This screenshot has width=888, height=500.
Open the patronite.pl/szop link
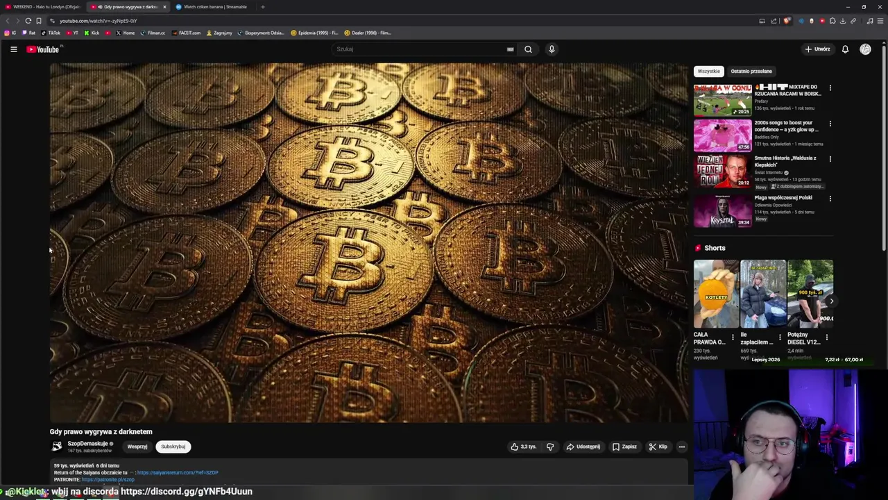[x=108, y=480]
